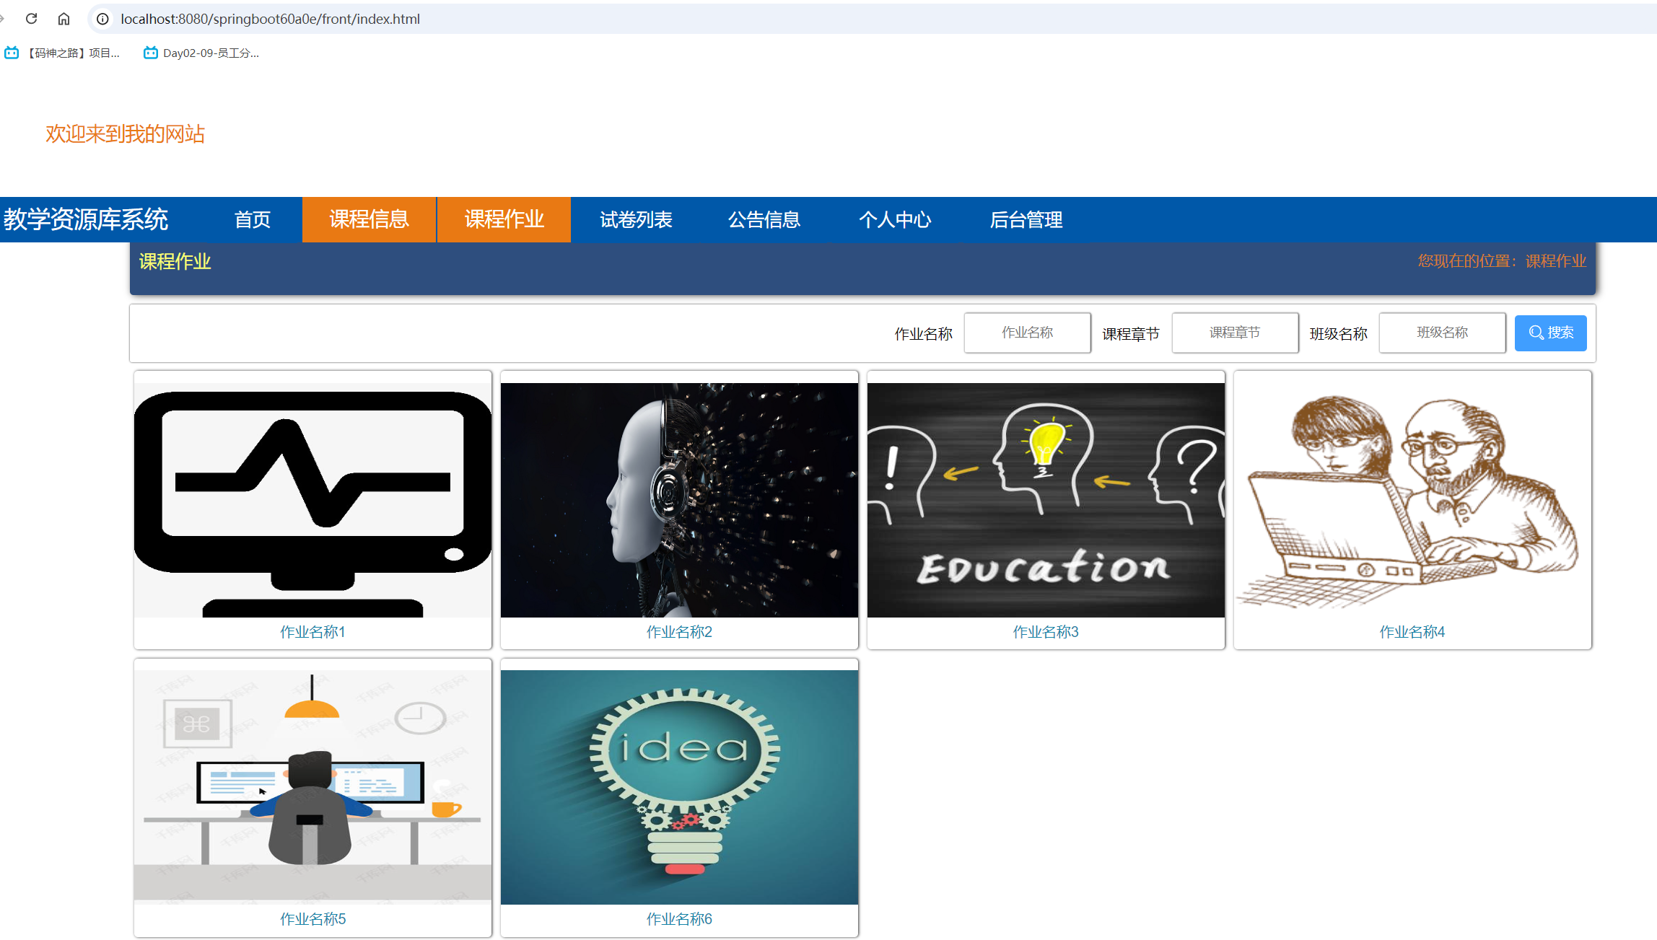Open the 公告信息 menu item
This screenshot has width=1657, height=940.
(764, 219)
